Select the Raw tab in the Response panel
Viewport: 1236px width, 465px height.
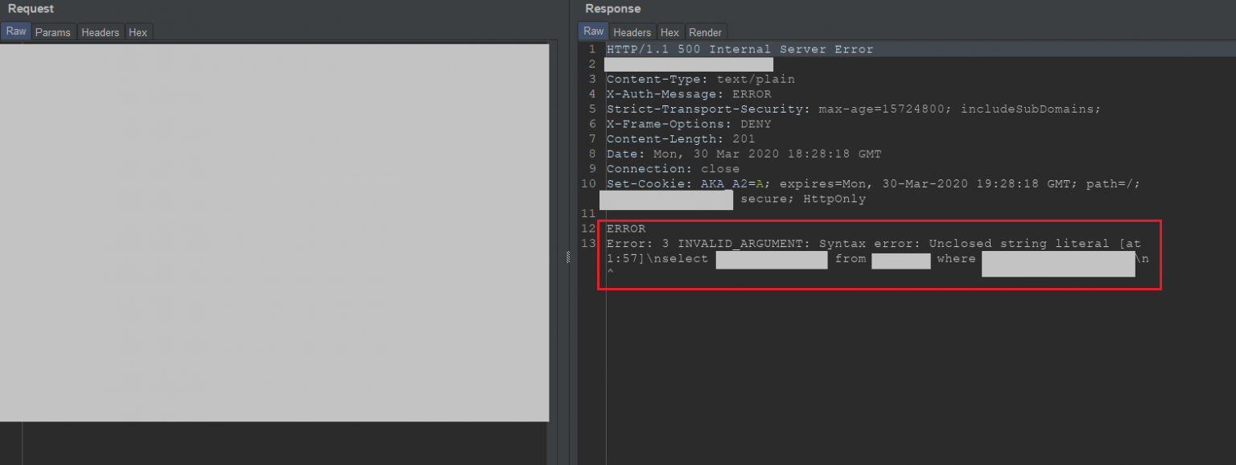[x=593, y=31]
